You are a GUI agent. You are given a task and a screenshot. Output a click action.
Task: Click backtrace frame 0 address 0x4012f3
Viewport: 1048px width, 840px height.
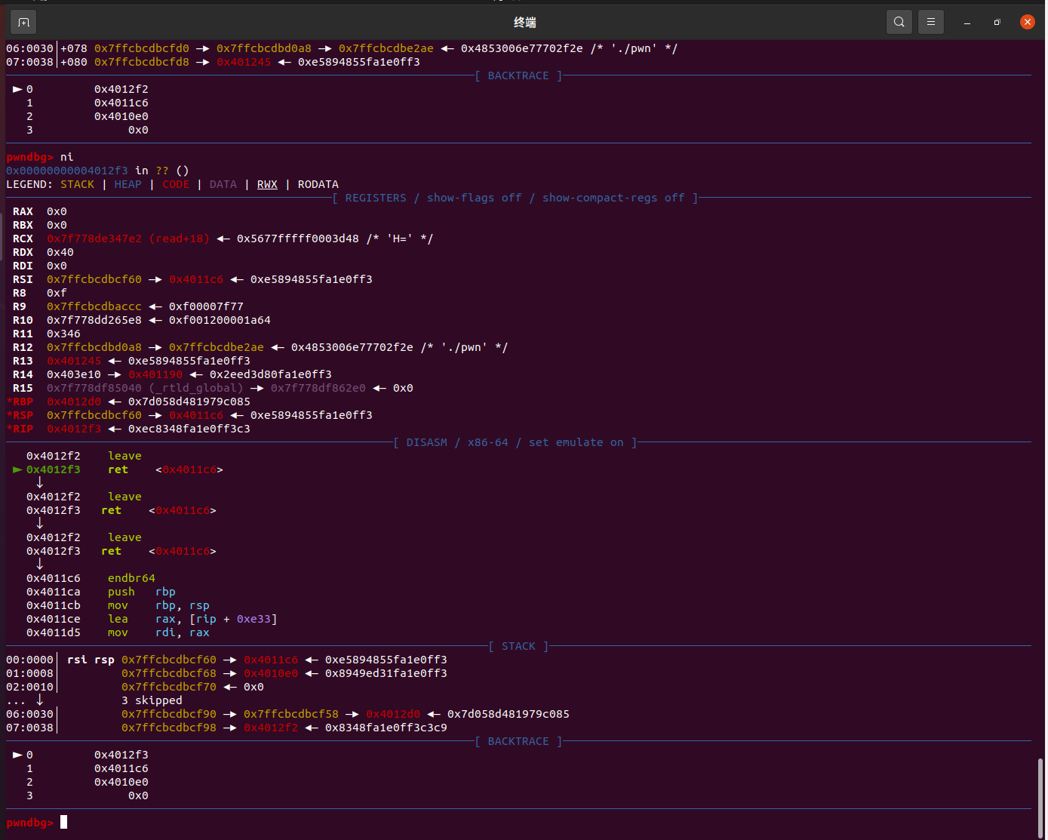click(121, 755)
